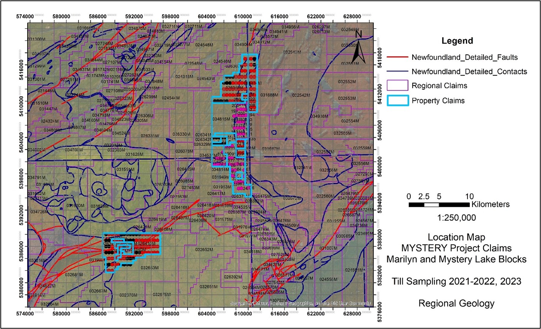
Task: Click claim label 026078M
Action: [185, 151]
